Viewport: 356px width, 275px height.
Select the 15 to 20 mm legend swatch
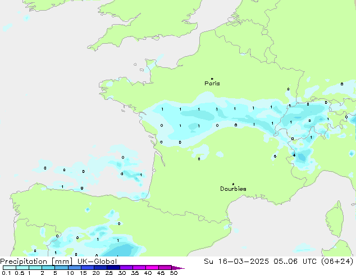(x=87, y=268)
